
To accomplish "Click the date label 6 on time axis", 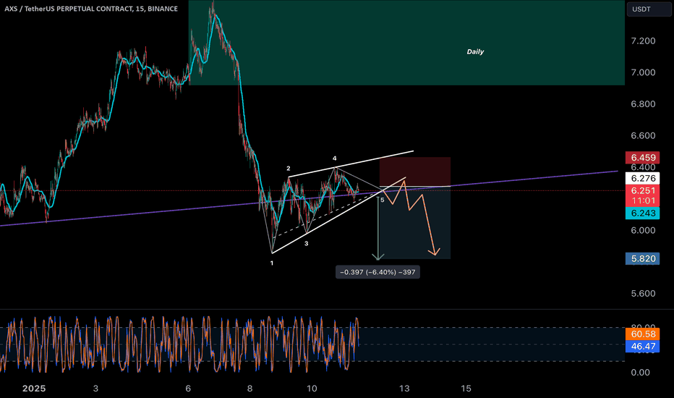I will click(x=188, y=389).
